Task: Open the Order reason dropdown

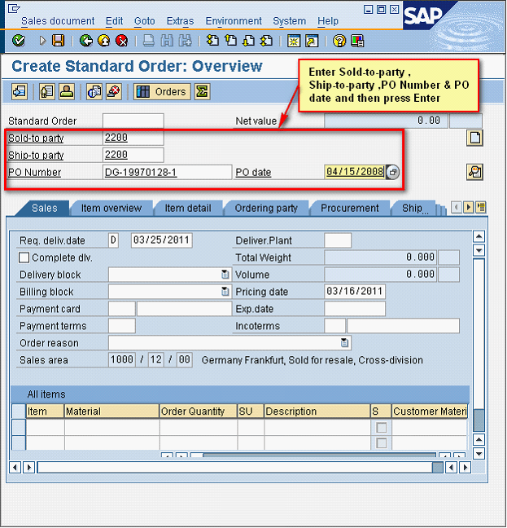Action: click(344, 342)
